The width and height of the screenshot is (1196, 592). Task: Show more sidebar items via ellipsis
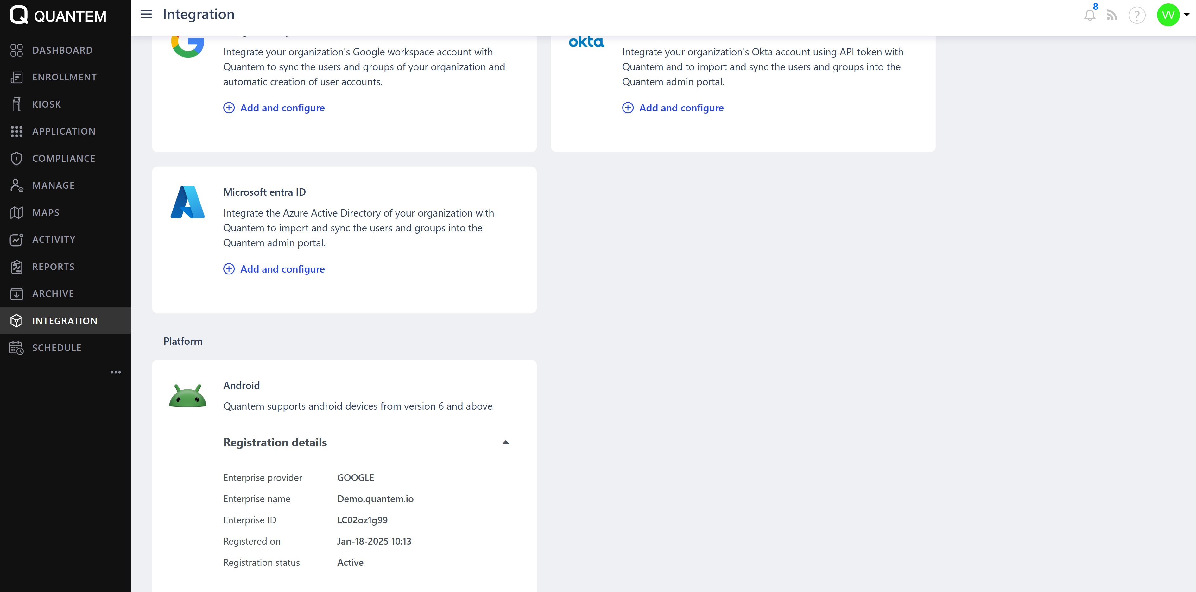(x=116, y=372)
